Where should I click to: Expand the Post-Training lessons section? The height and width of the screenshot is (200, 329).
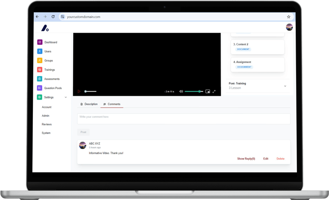click(285, 86)
